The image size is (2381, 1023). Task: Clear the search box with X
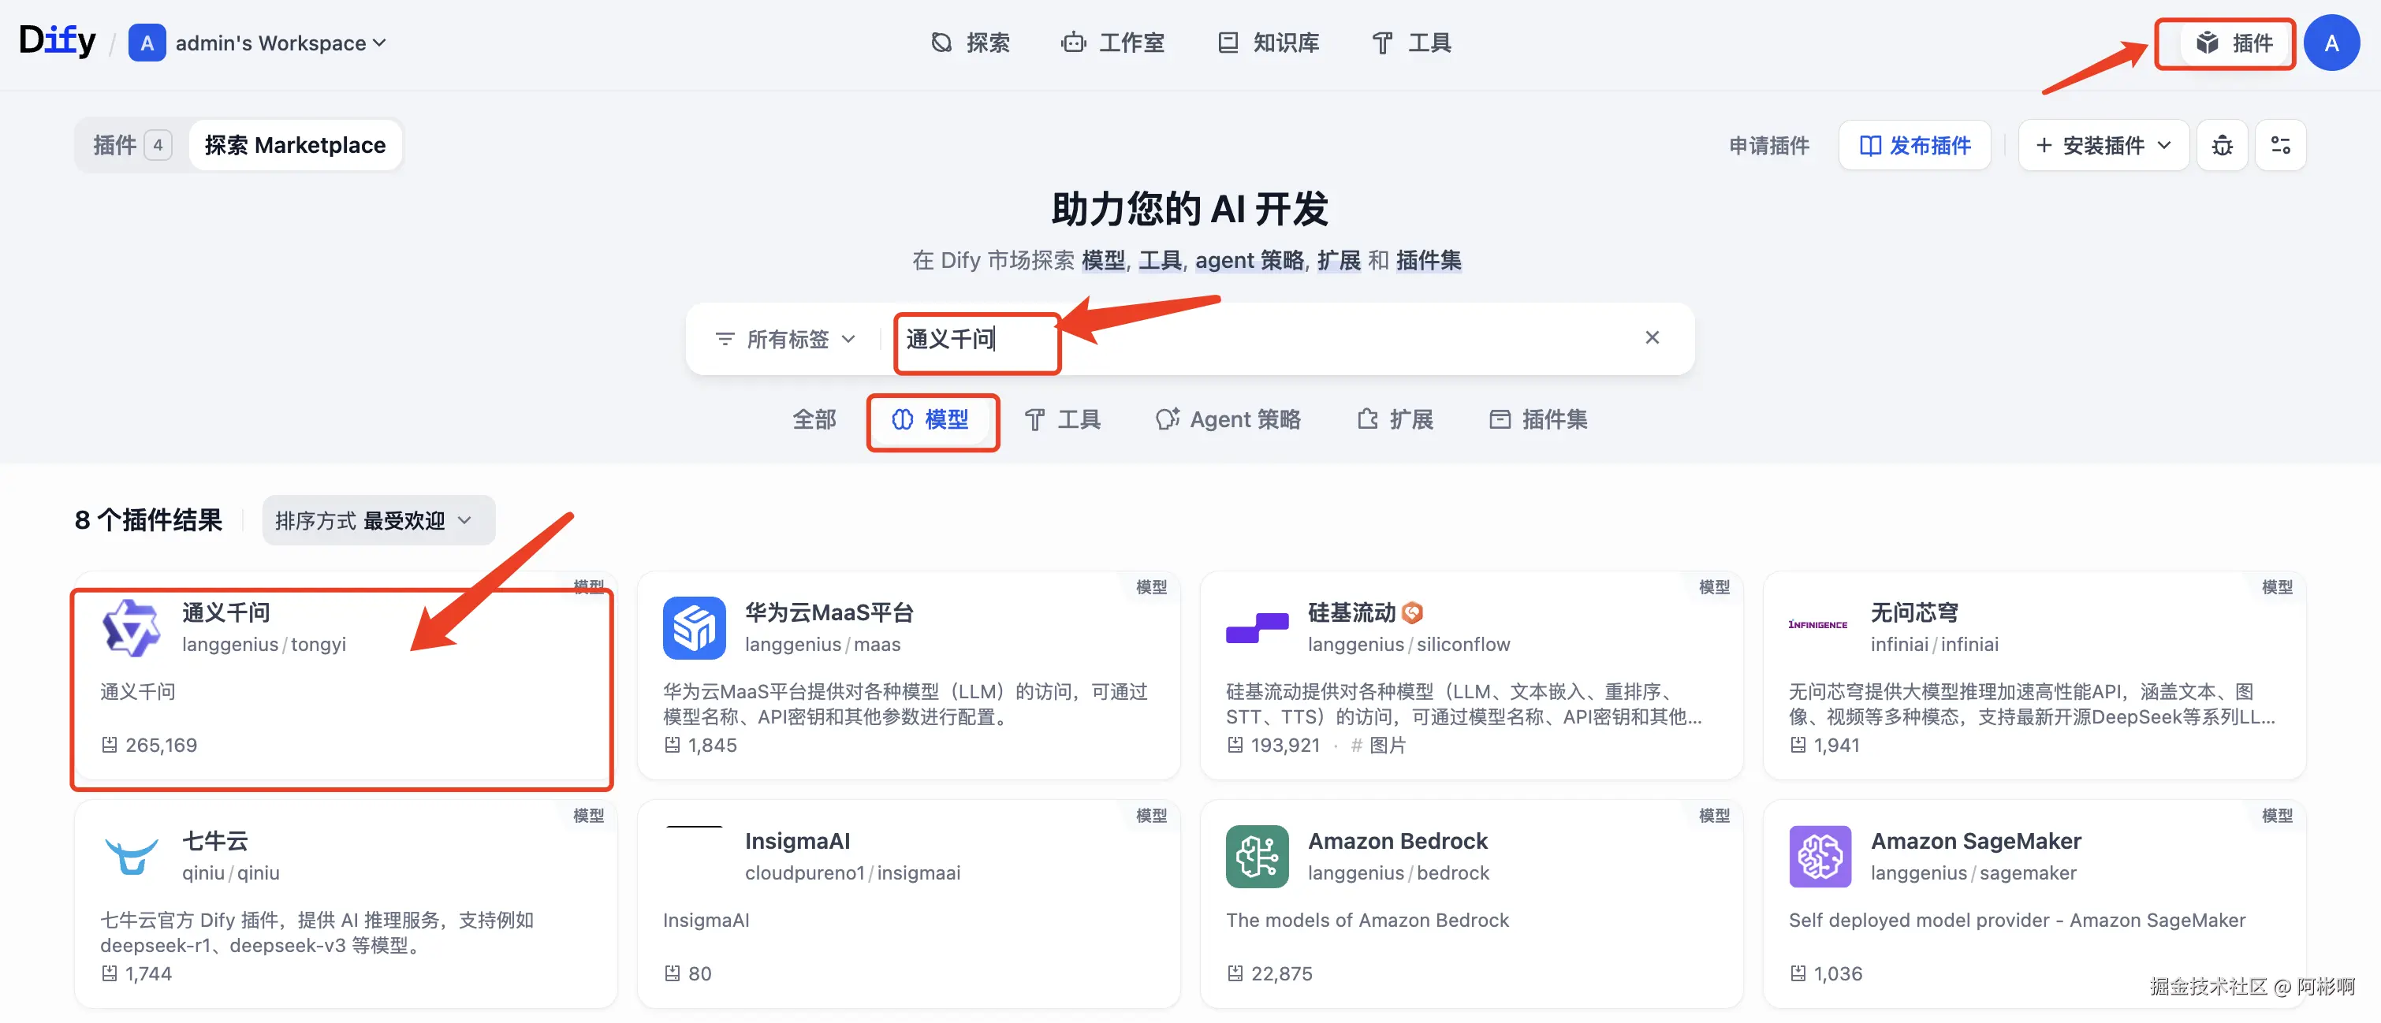click(x=1652, y=337)
